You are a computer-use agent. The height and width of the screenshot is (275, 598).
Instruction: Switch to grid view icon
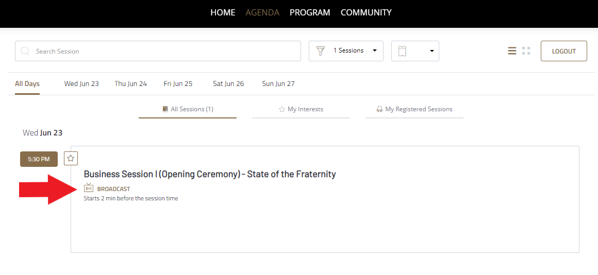click(x=526, y=50)
